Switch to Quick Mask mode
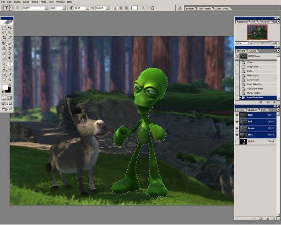The height and width of the screenshot is (225, 281). (10, 98)
